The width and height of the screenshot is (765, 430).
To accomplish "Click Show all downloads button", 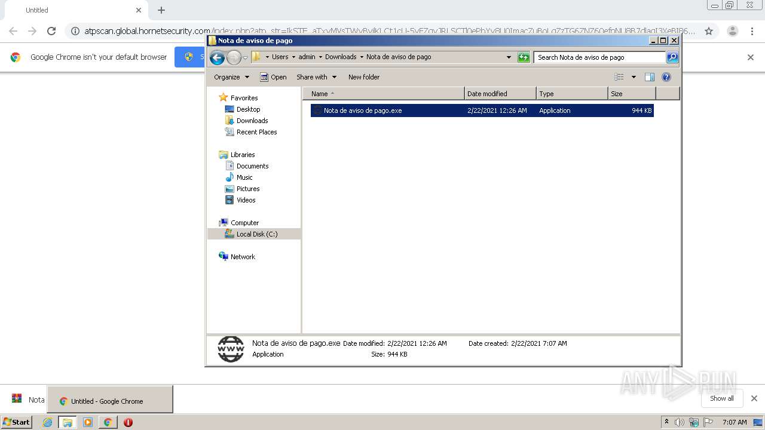I will pyautogui.click(x=722, y=398).
